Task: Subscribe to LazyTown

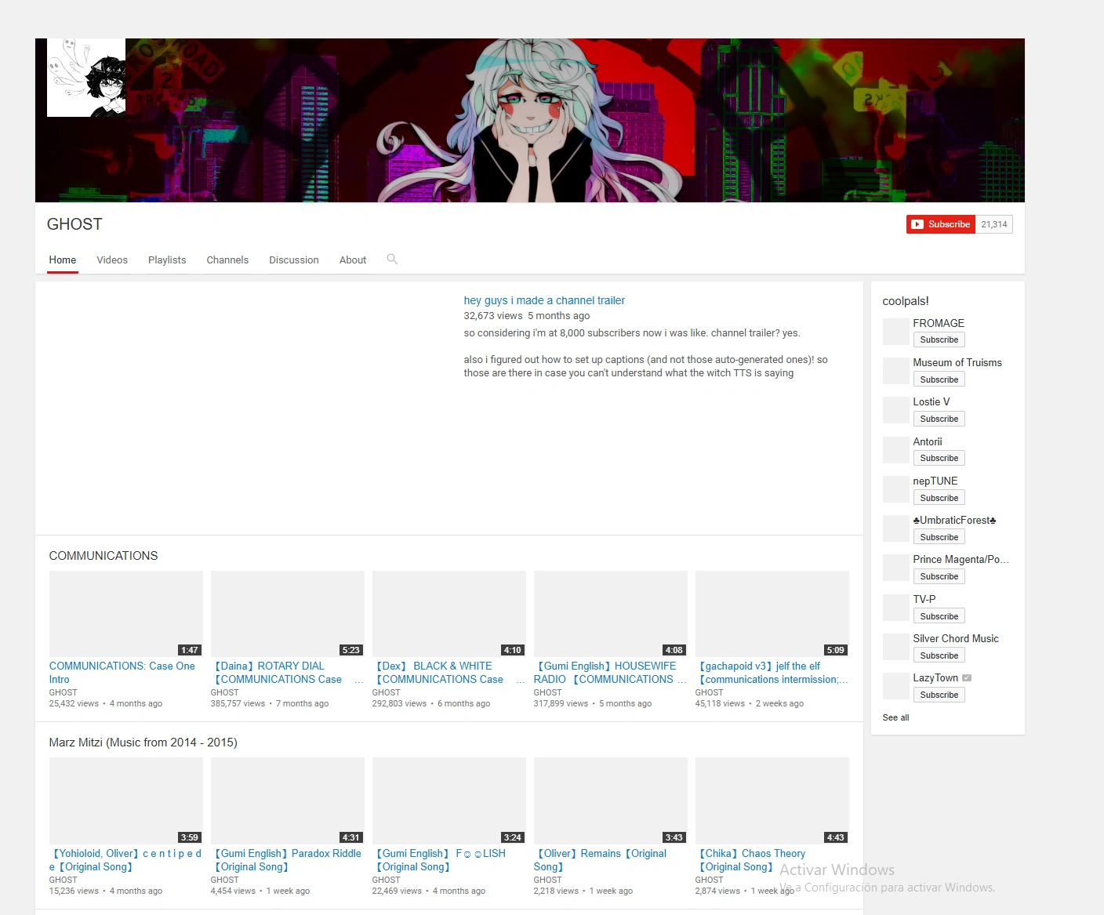Action: tap(939, 695)
